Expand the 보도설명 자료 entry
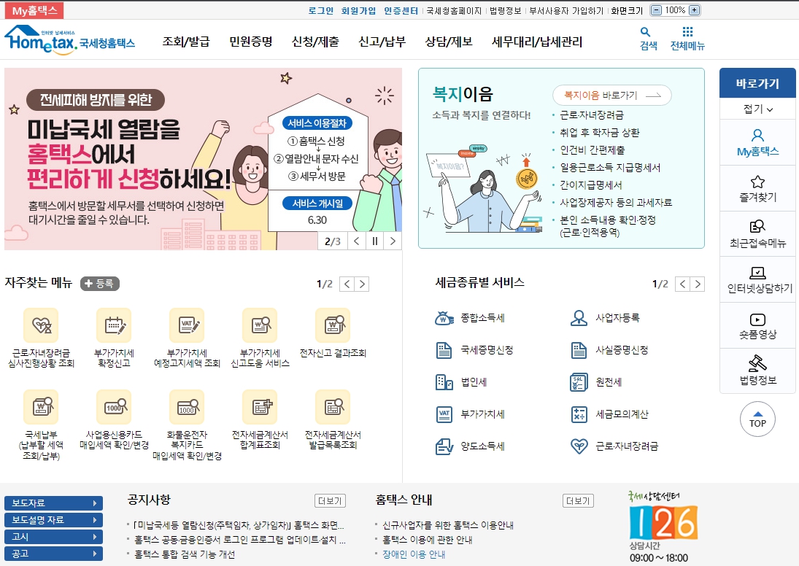The image size is (799, 566). 53,519
